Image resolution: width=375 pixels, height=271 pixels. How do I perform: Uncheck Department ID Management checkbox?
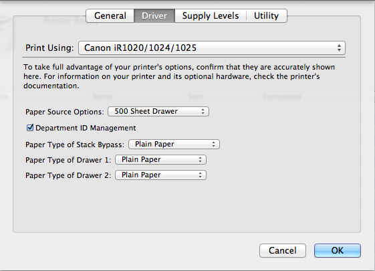click(x=30, y=128)
